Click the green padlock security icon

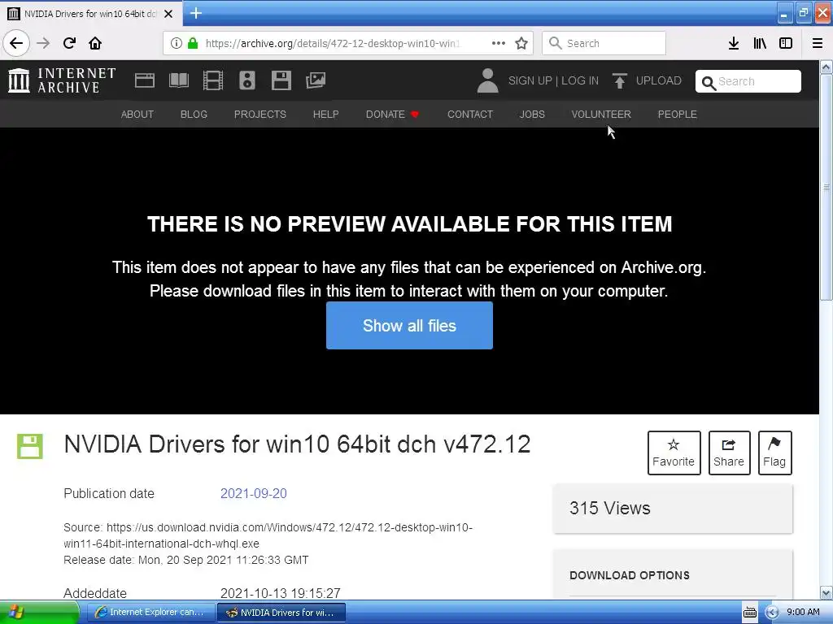tap(193, 43)
